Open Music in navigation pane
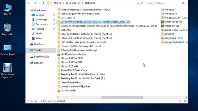 pos(37,34)
